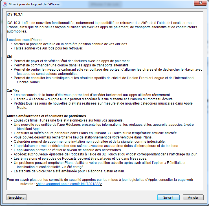Screen dimensions: 209x206
Task: Place cursor in 'Permet de commander une course' line
Action: tap(72, 65)
